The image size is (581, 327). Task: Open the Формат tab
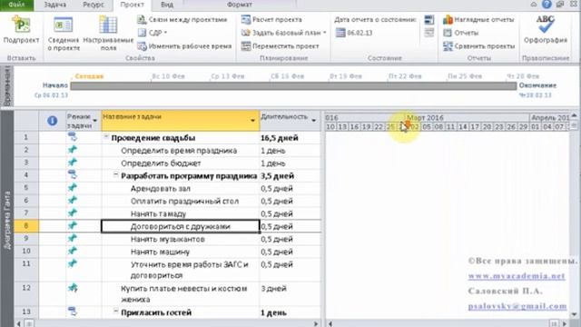pyautogui.click(x=240, y=5)
